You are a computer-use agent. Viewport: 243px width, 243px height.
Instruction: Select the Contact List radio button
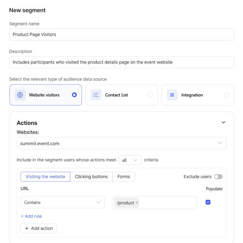[x=150, y=95]
